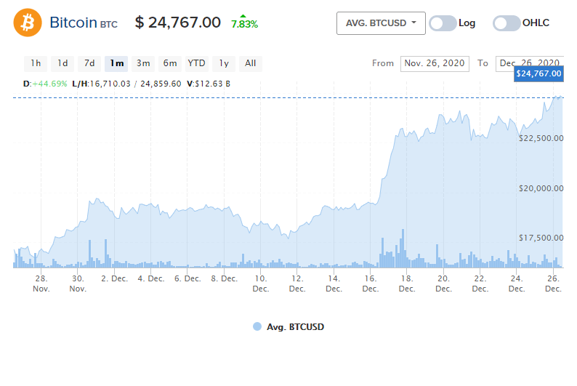577x386 pixels.
Task: Edit the To date Dec. 26, 2020
Action: coord(530,64)
